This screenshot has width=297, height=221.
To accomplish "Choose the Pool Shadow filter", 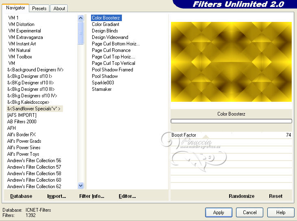I will 105,76.
